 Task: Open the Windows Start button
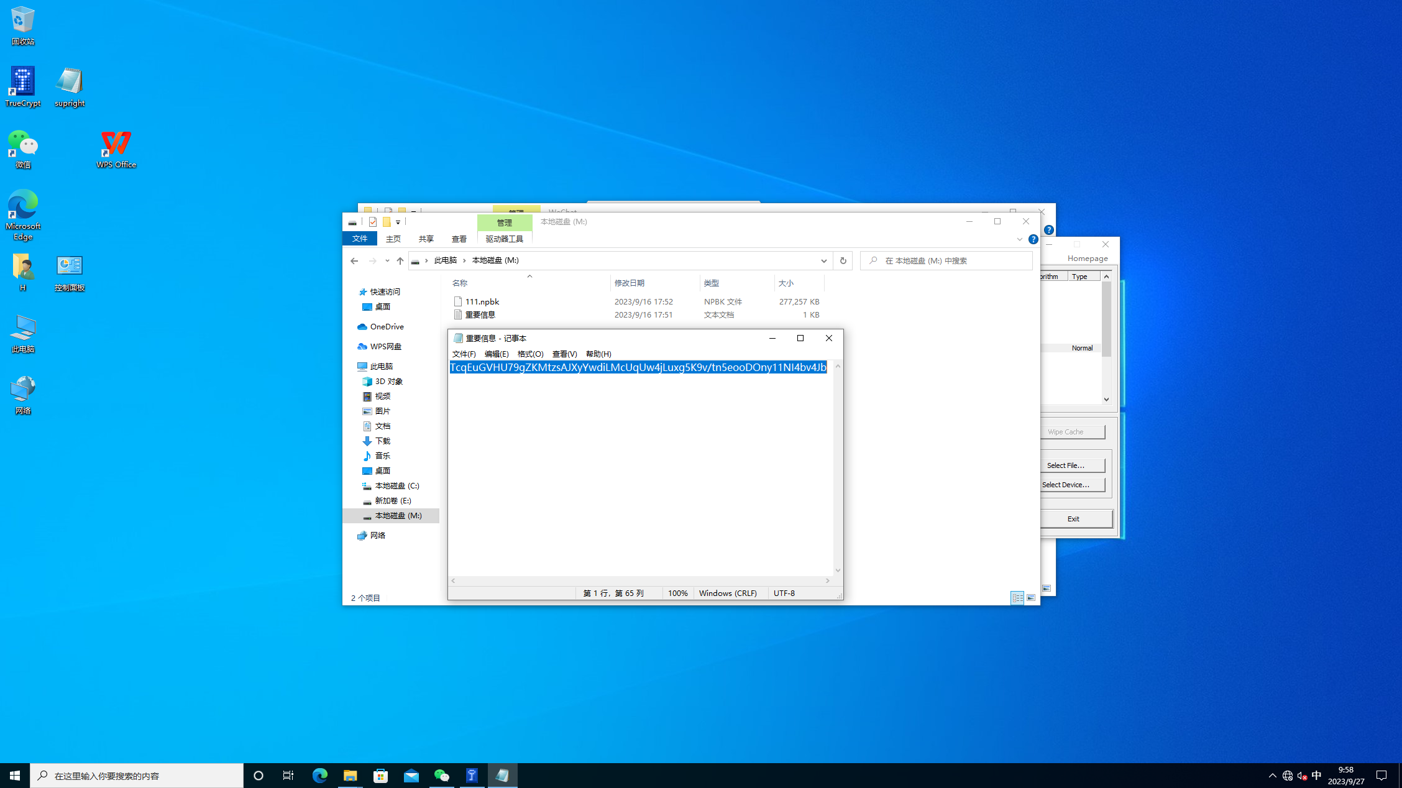pyautogui.click(x=15, y=776)
